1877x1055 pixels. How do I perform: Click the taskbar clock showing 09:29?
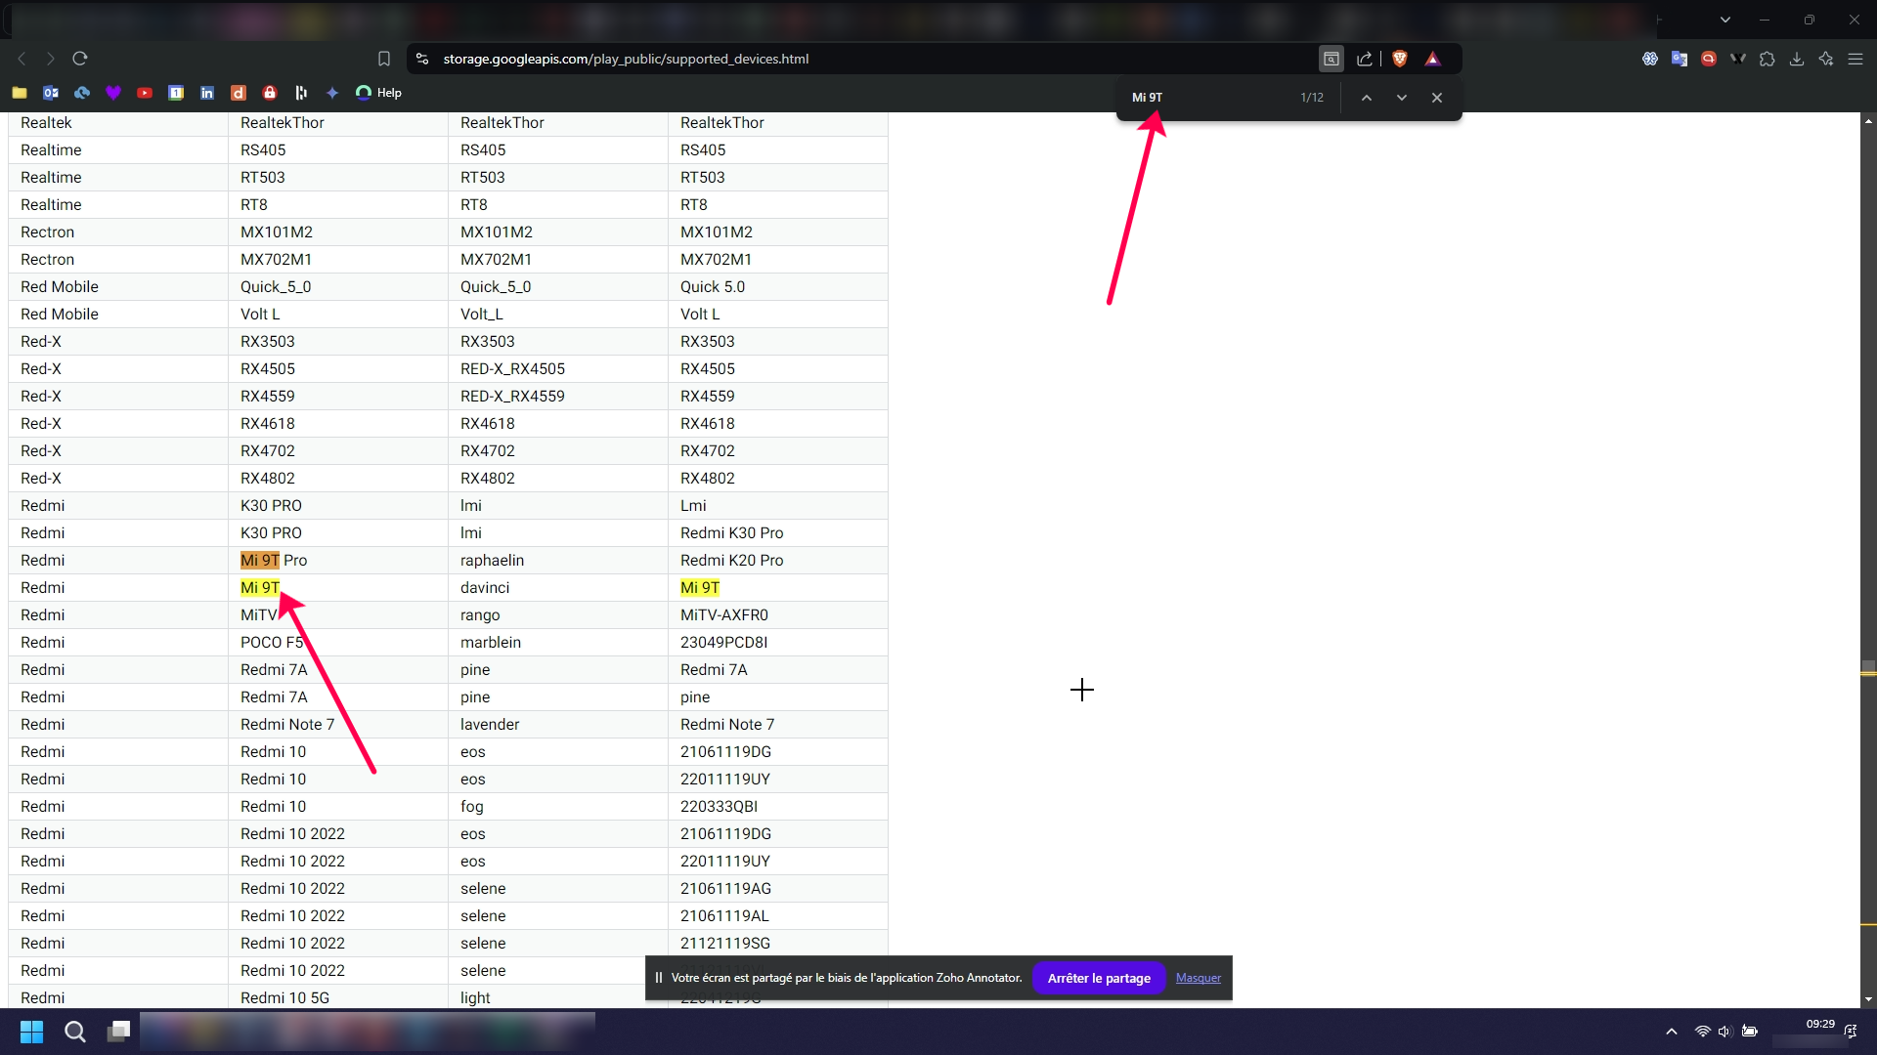(1819, 1025)
